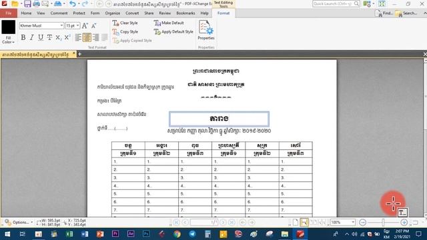The width and height of the screenshot is (427, 240).
Task: Align text left
Action: click(x=78, y=37)
